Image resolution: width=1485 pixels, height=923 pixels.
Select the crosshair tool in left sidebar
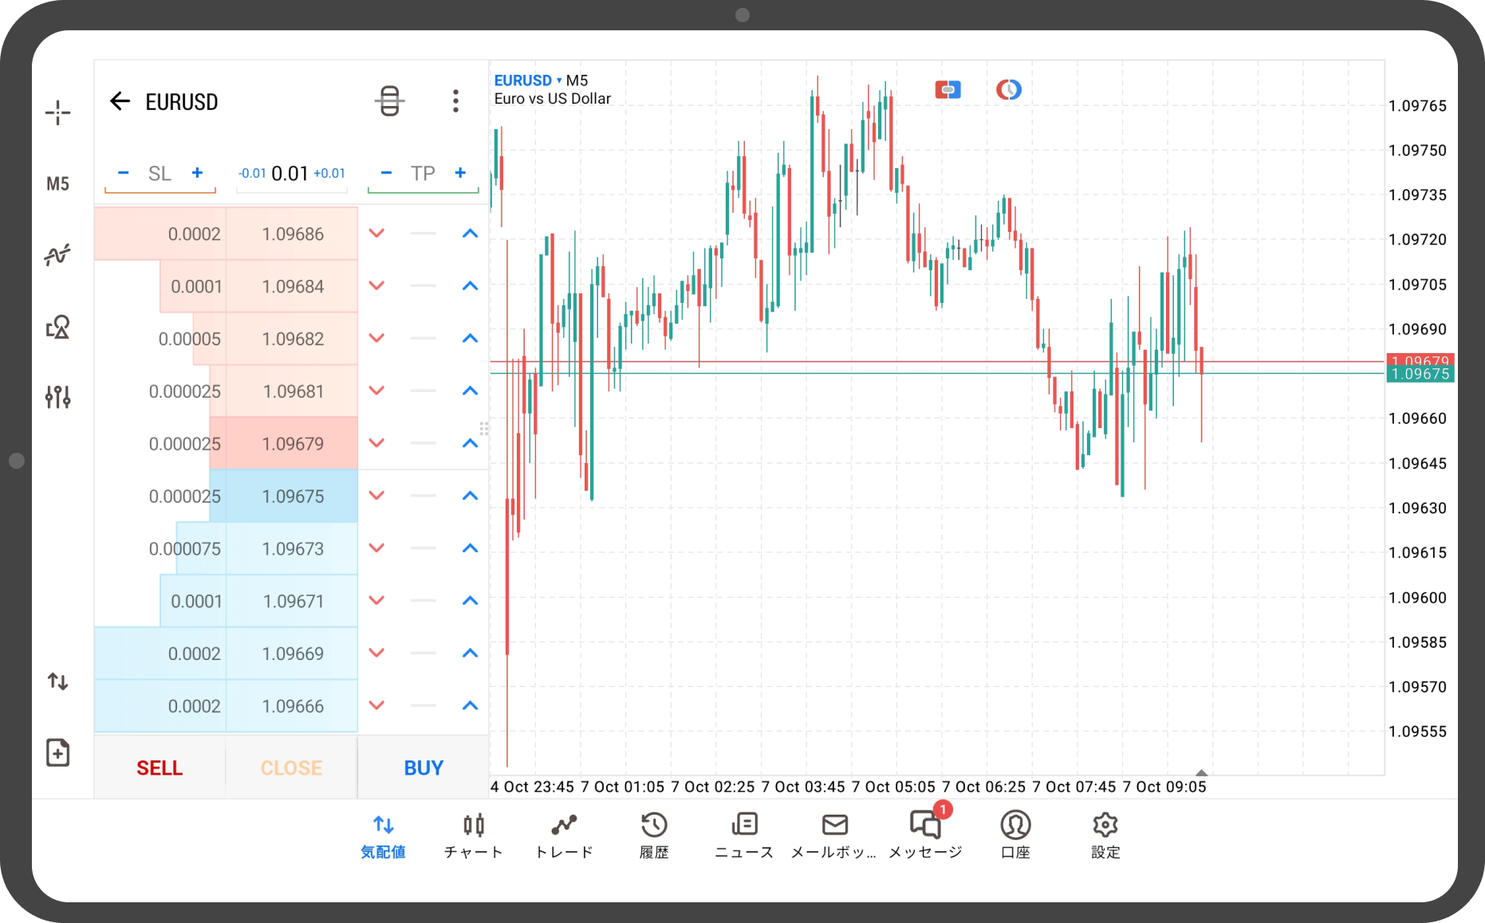57,113
